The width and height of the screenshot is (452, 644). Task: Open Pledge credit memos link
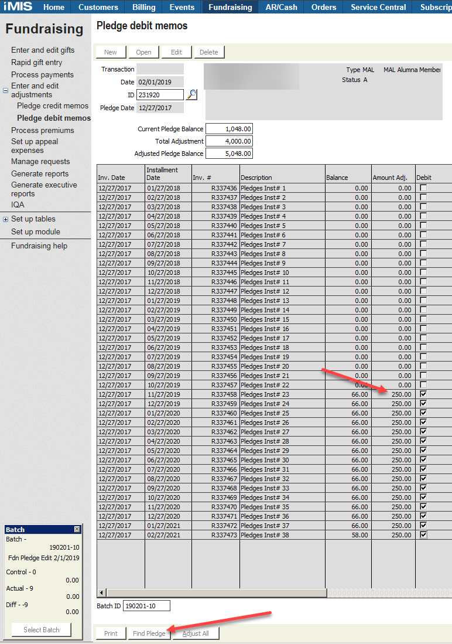(53, 106)
